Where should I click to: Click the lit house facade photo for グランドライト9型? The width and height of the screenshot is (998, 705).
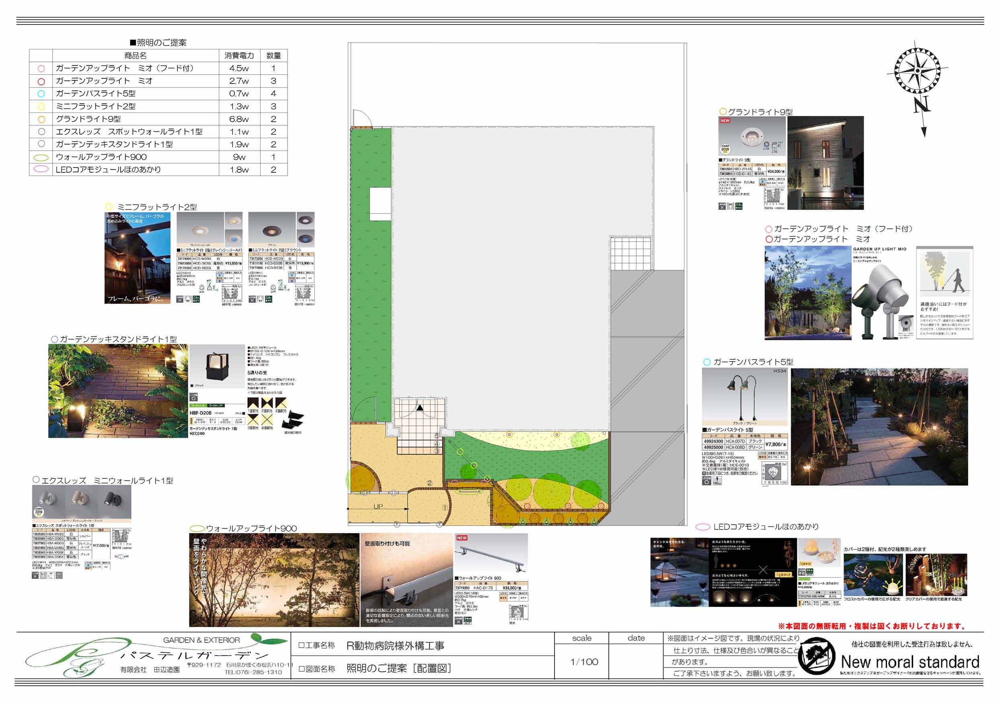(825, 163)
